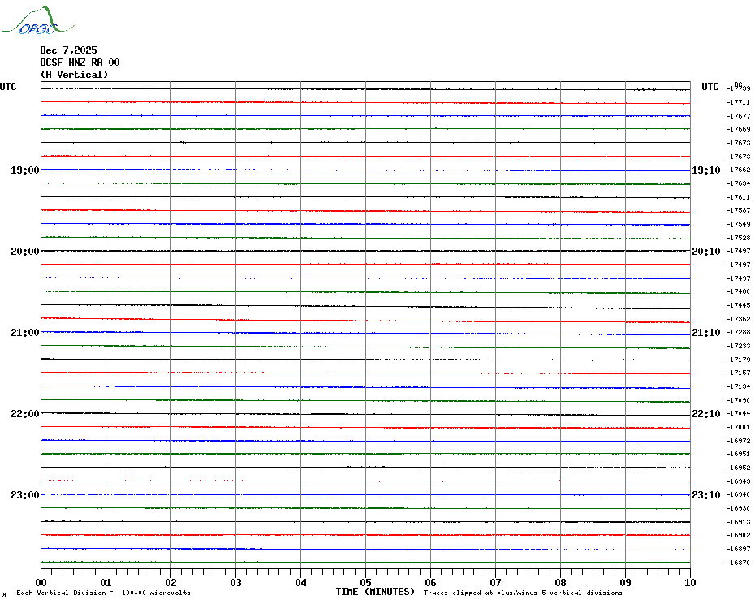Click the 23:00 time label
Viewport: 755px width, 604px height.
(25, 494)
